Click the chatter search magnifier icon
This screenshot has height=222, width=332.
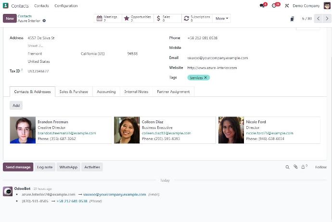[287, 167]
